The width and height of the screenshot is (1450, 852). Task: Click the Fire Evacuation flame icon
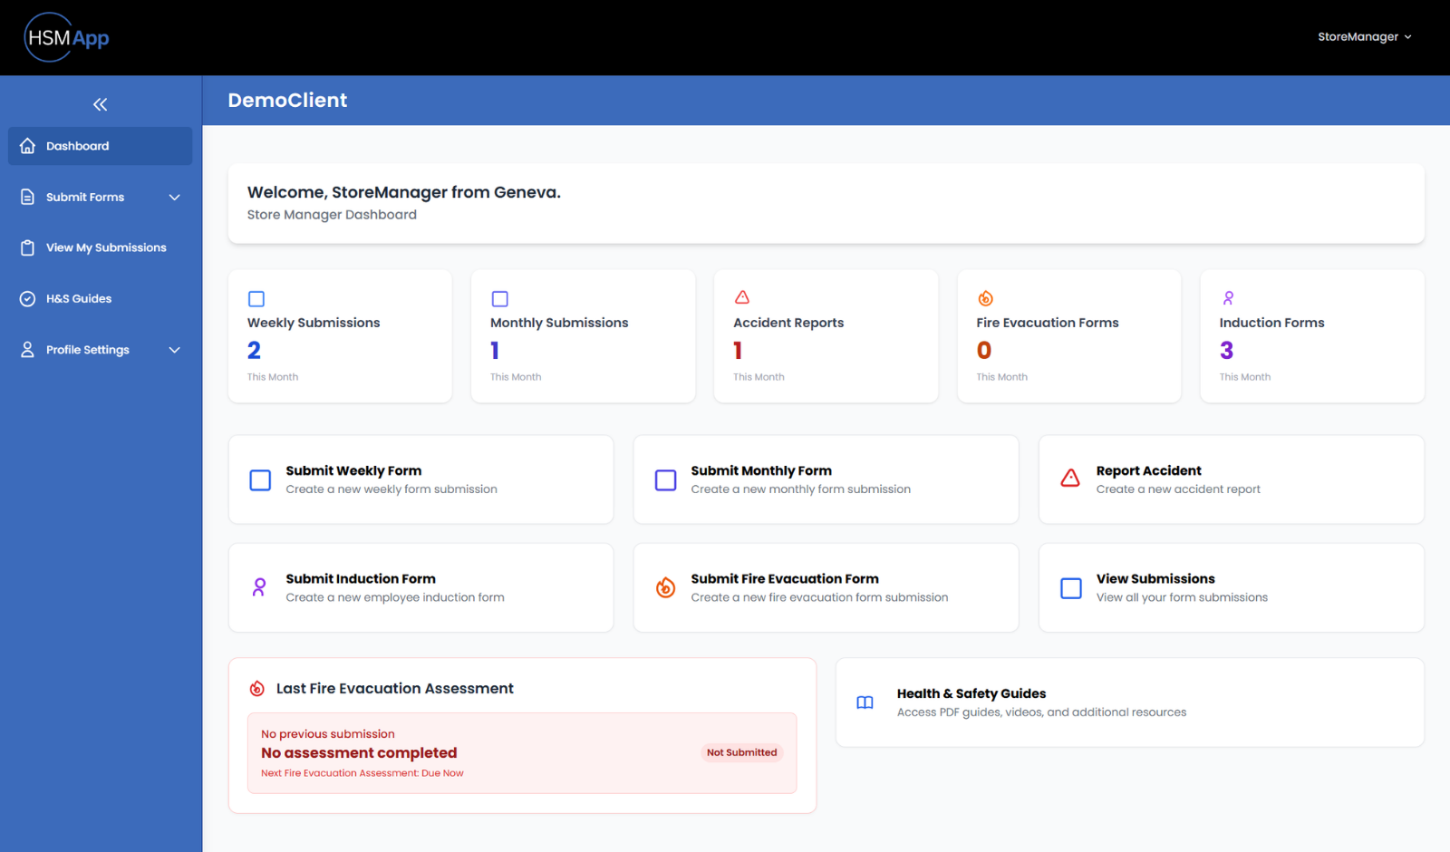tap(985, 296)
